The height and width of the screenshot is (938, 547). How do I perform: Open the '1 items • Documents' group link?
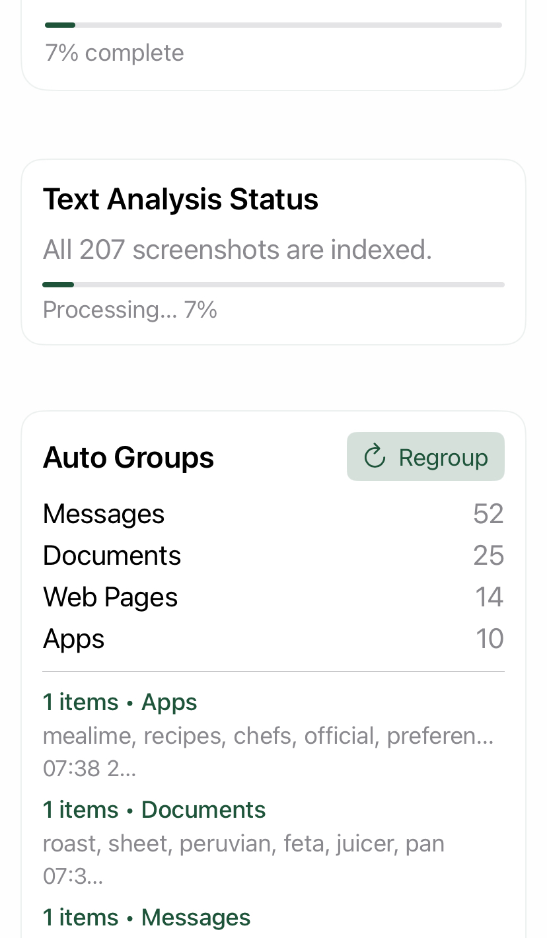(154, 809)
